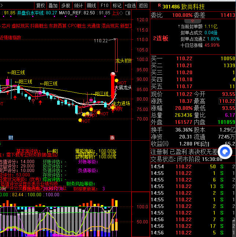Click the 返回 back button
This screenshot has width=236, height=237.
click(143, 6)
